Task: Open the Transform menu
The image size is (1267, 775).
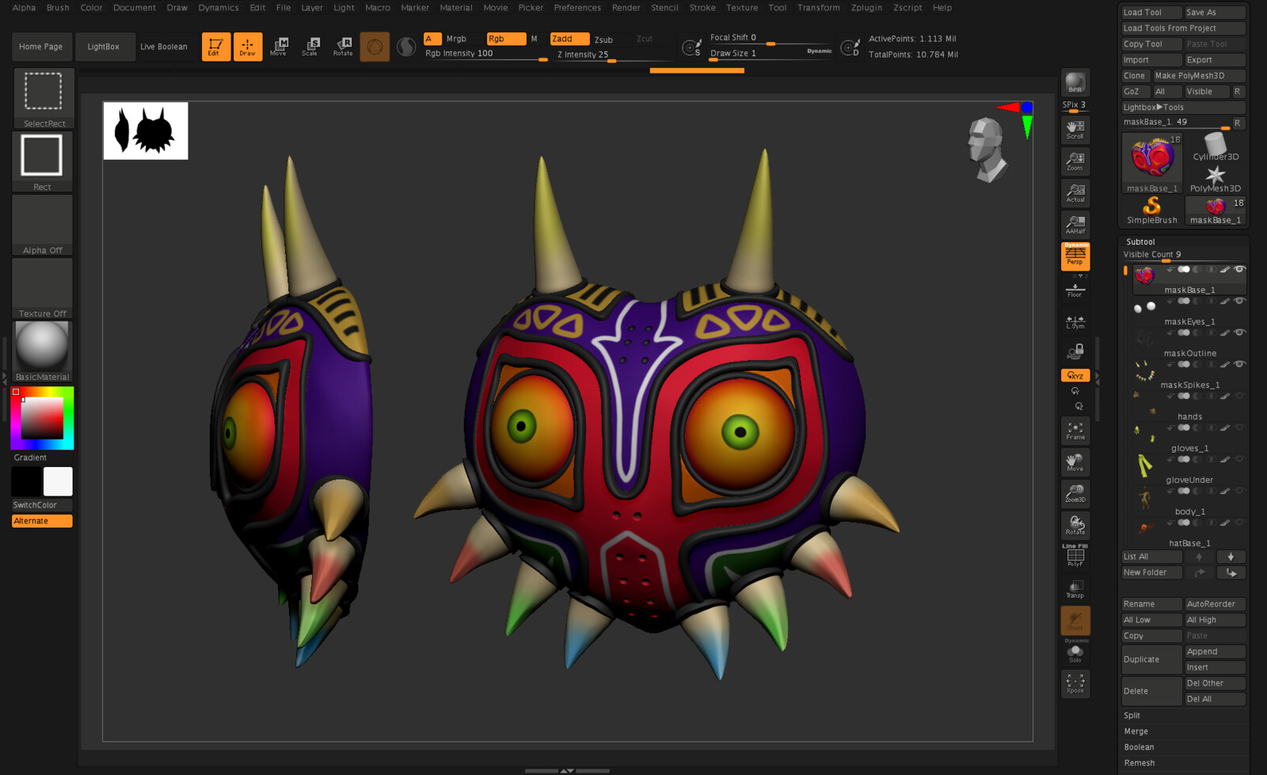Action: pos(818,8)
